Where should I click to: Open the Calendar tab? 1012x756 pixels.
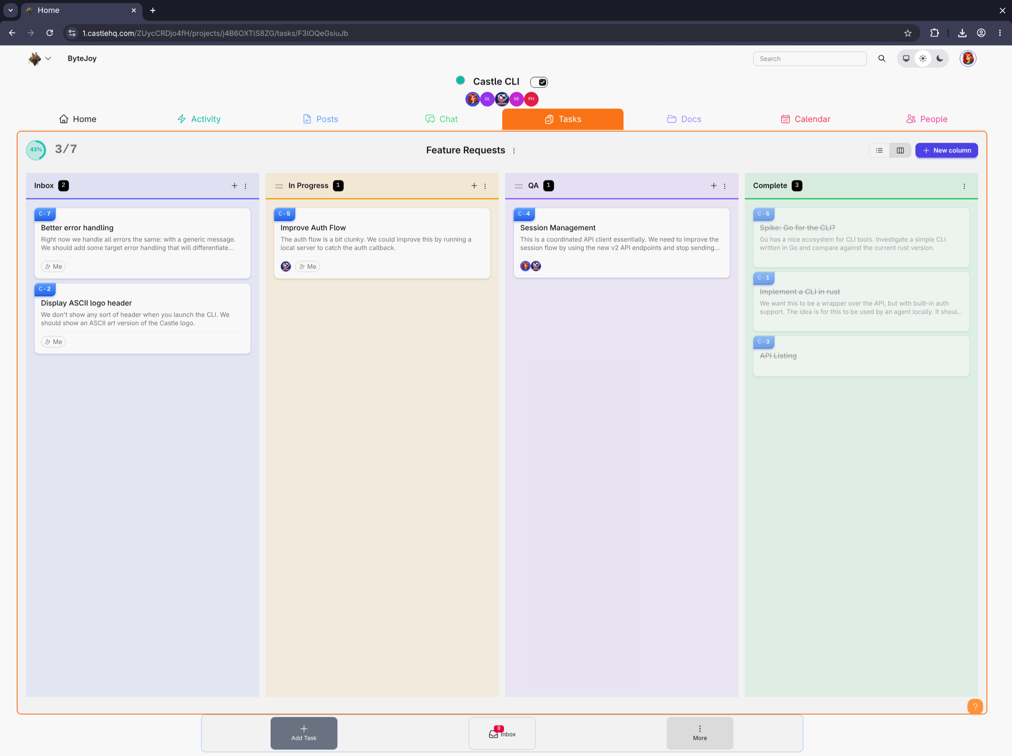805,119
